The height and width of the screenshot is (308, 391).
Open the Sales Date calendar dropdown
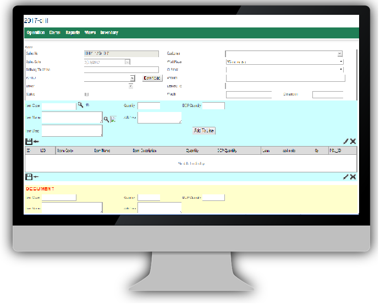click(x=128, y=62)
